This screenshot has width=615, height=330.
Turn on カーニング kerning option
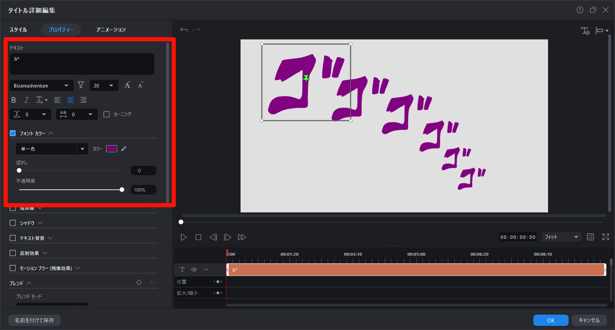[107, 114]
